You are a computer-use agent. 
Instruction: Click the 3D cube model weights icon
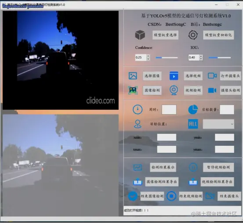pyautogui.click(x=140, y=35)
